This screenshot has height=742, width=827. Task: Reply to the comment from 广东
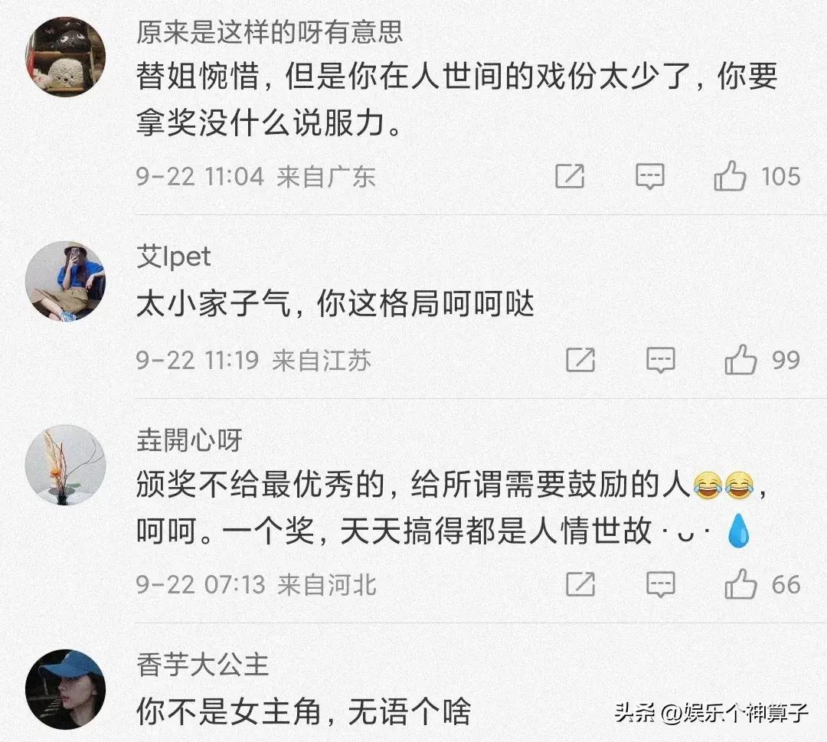[x=650, y=176]
